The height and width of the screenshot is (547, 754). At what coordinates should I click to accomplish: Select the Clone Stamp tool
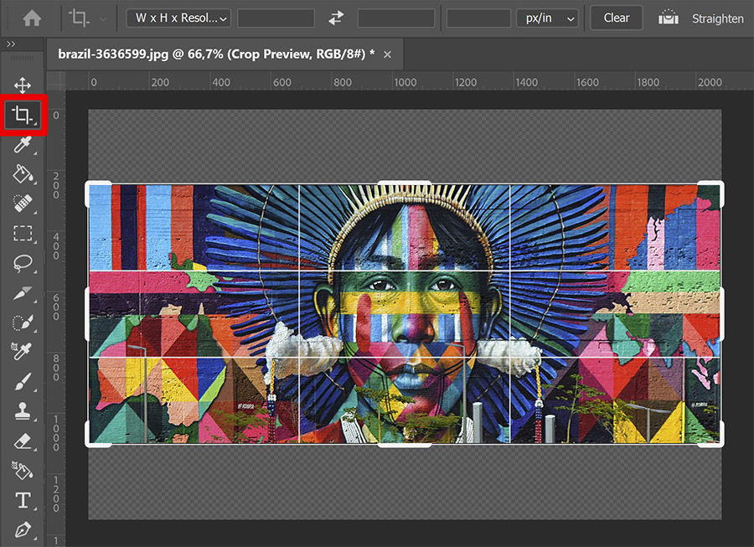pos(23,411)
